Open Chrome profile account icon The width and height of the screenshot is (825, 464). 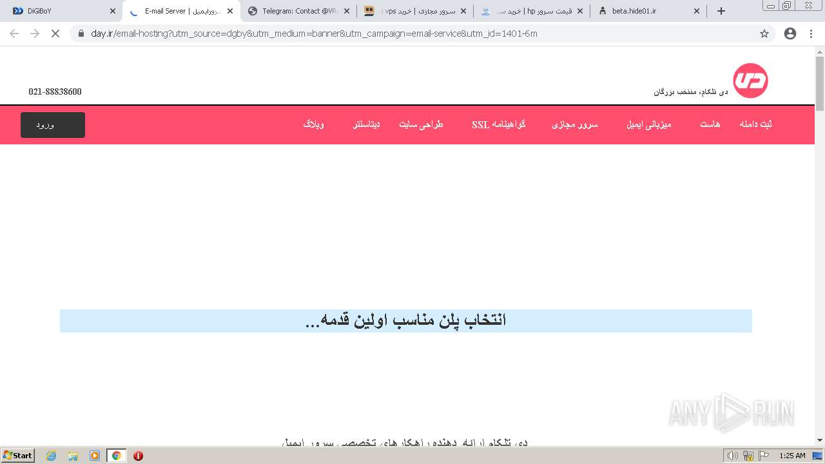tap(790, 34)
